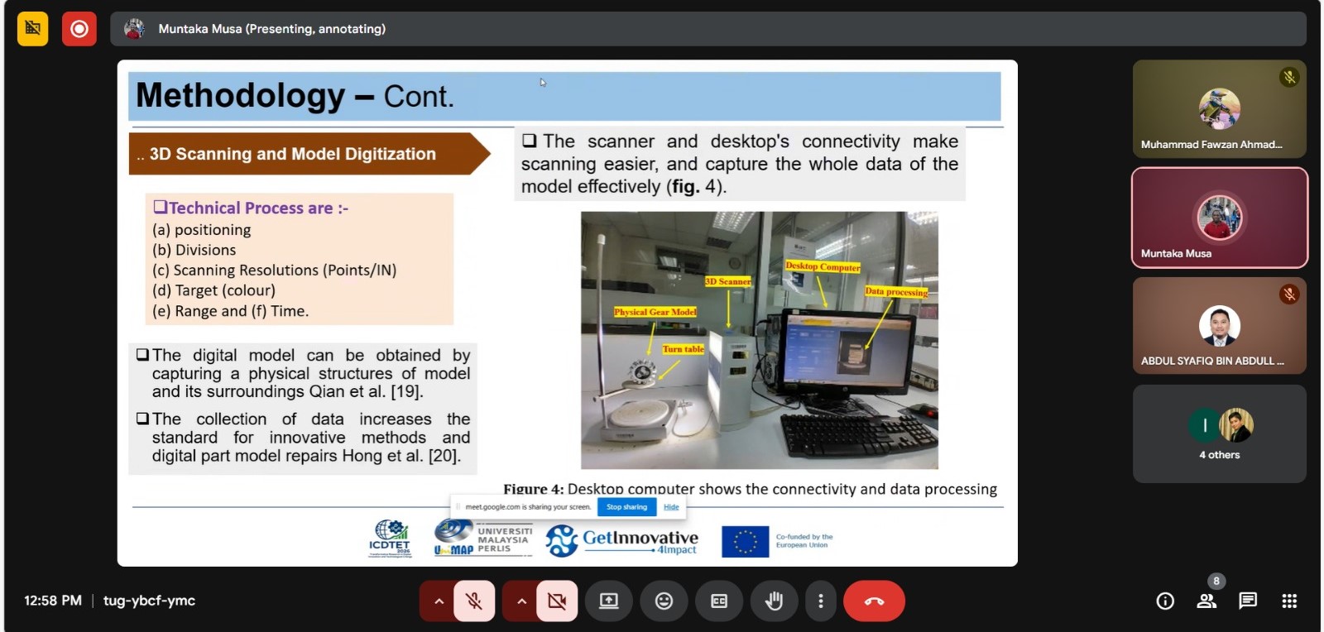
Task: Click the yellow annotation icon at top-left
Action: [x=32, y=29]
